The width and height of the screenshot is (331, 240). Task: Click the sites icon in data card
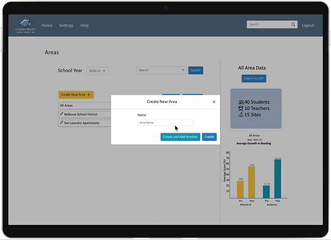click(241, 115)
